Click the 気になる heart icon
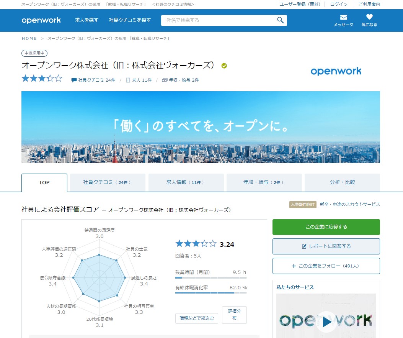 point(369,17)
